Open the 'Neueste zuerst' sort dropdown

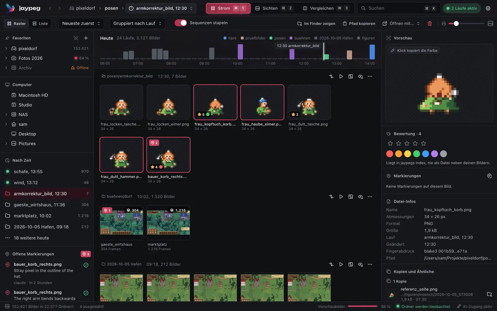[81, 23]
